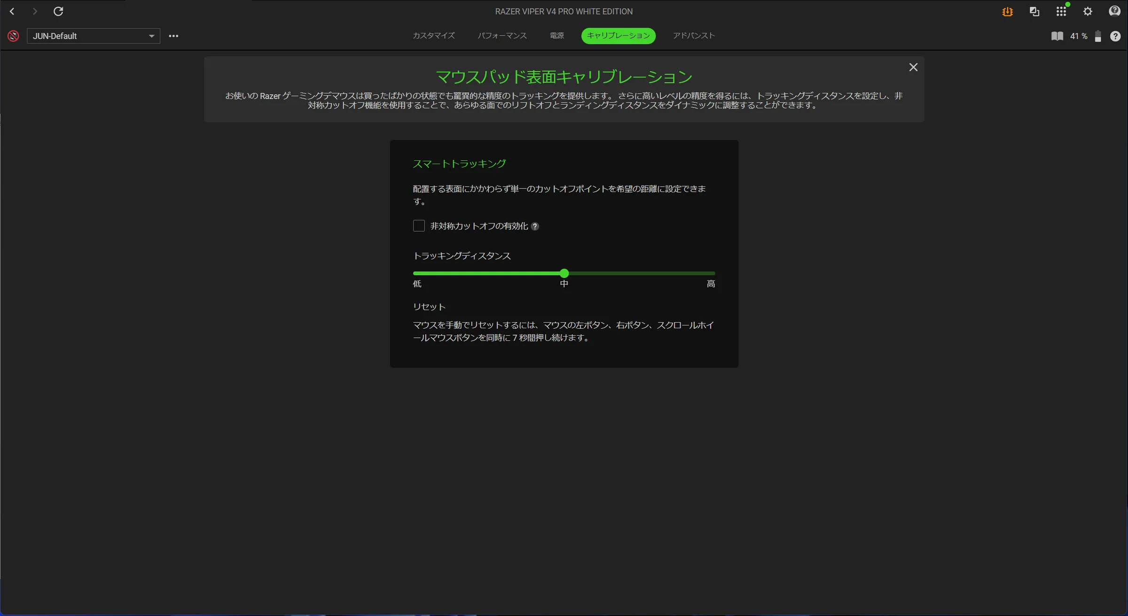Screen dimensions: 1128x616
Task: Click the forward navigation arrow
Action: 35,11
